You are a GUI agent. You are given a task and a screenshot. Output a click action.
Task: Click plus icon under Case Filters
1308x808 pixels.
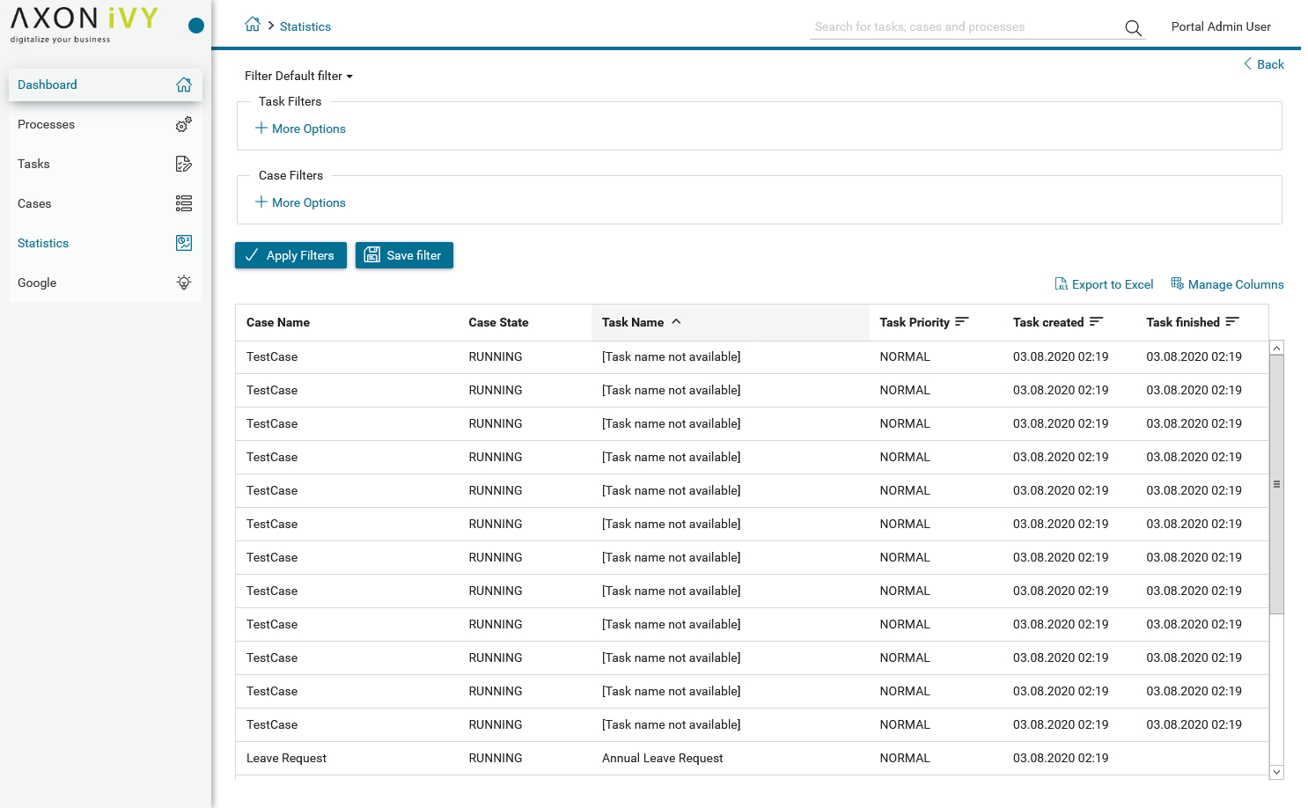click(x=261, y=202)
